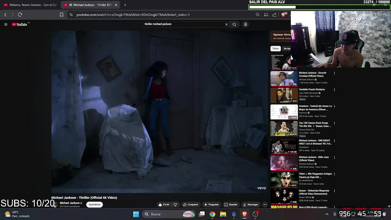Select the Todos filter chip
This screenshot has width=391, height=220.
[276, 49]
